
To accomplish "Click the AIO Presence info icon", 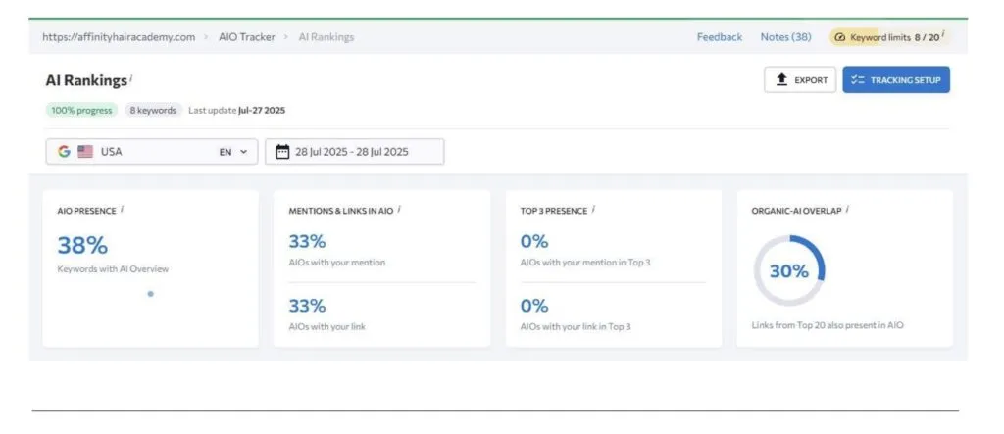I will click(x=122, y=208).
